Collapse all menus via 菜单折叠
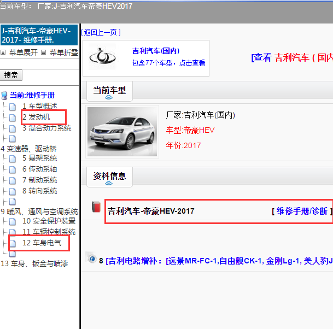 (x=64, y=52)
